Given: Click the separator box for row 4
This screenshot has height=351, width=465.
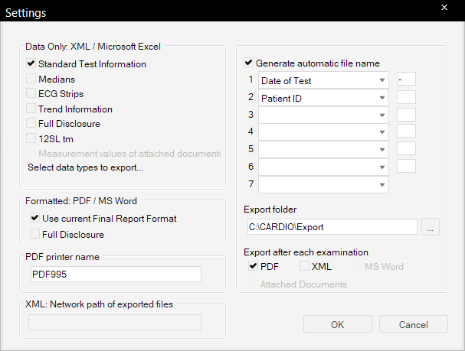Looking at the screenshot, I should point(406,132).
